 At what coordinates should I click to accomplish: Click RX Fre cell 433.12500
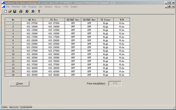coord(32,30)
